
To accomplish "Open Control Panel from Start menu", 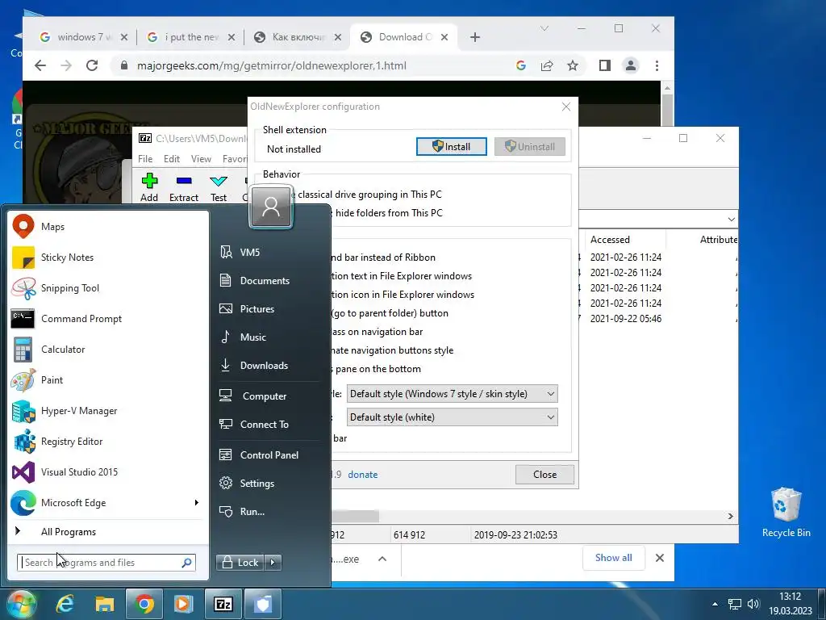I will coord(269,455).
